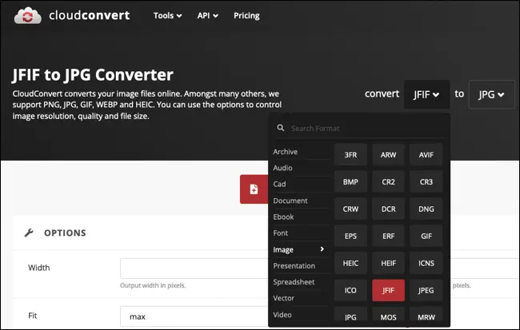Choose the CR2 format
The height and width of the screenshot is (330, 520).
pos(388,182)
